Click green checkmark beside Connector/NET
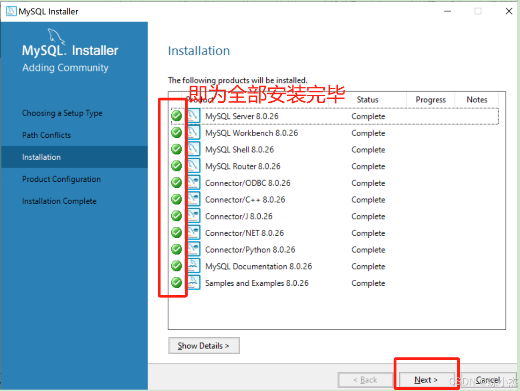This screenshot has width=520, height=391. coord(176,233)
